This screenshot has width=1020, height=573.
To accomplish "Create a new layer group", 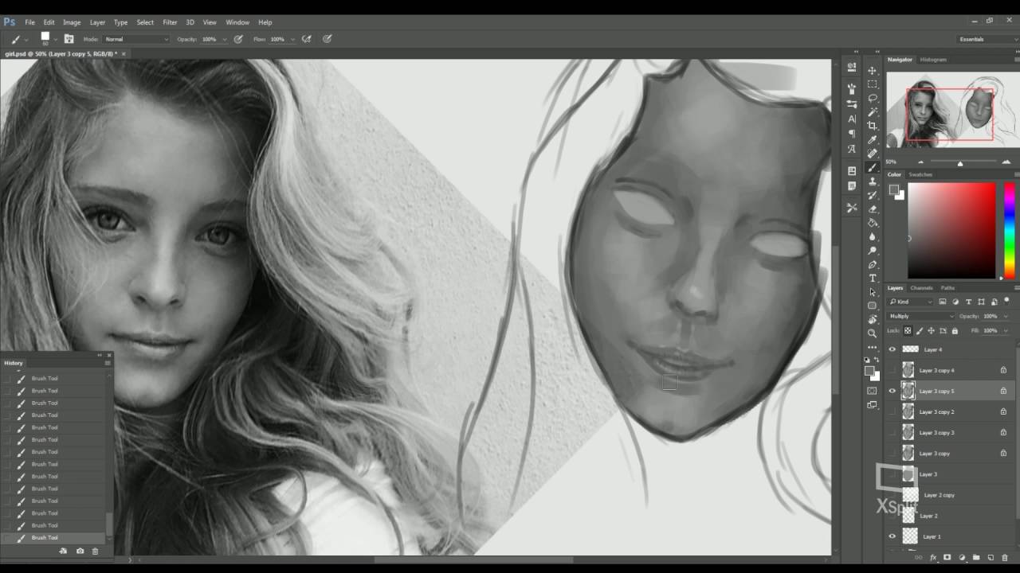I will pos(976,558).
